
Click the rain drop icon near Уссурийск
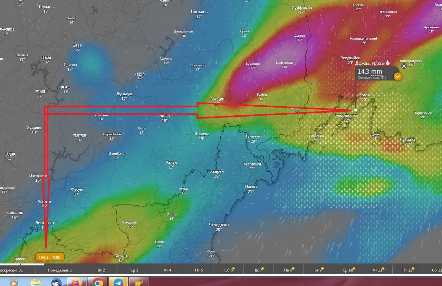387,63
